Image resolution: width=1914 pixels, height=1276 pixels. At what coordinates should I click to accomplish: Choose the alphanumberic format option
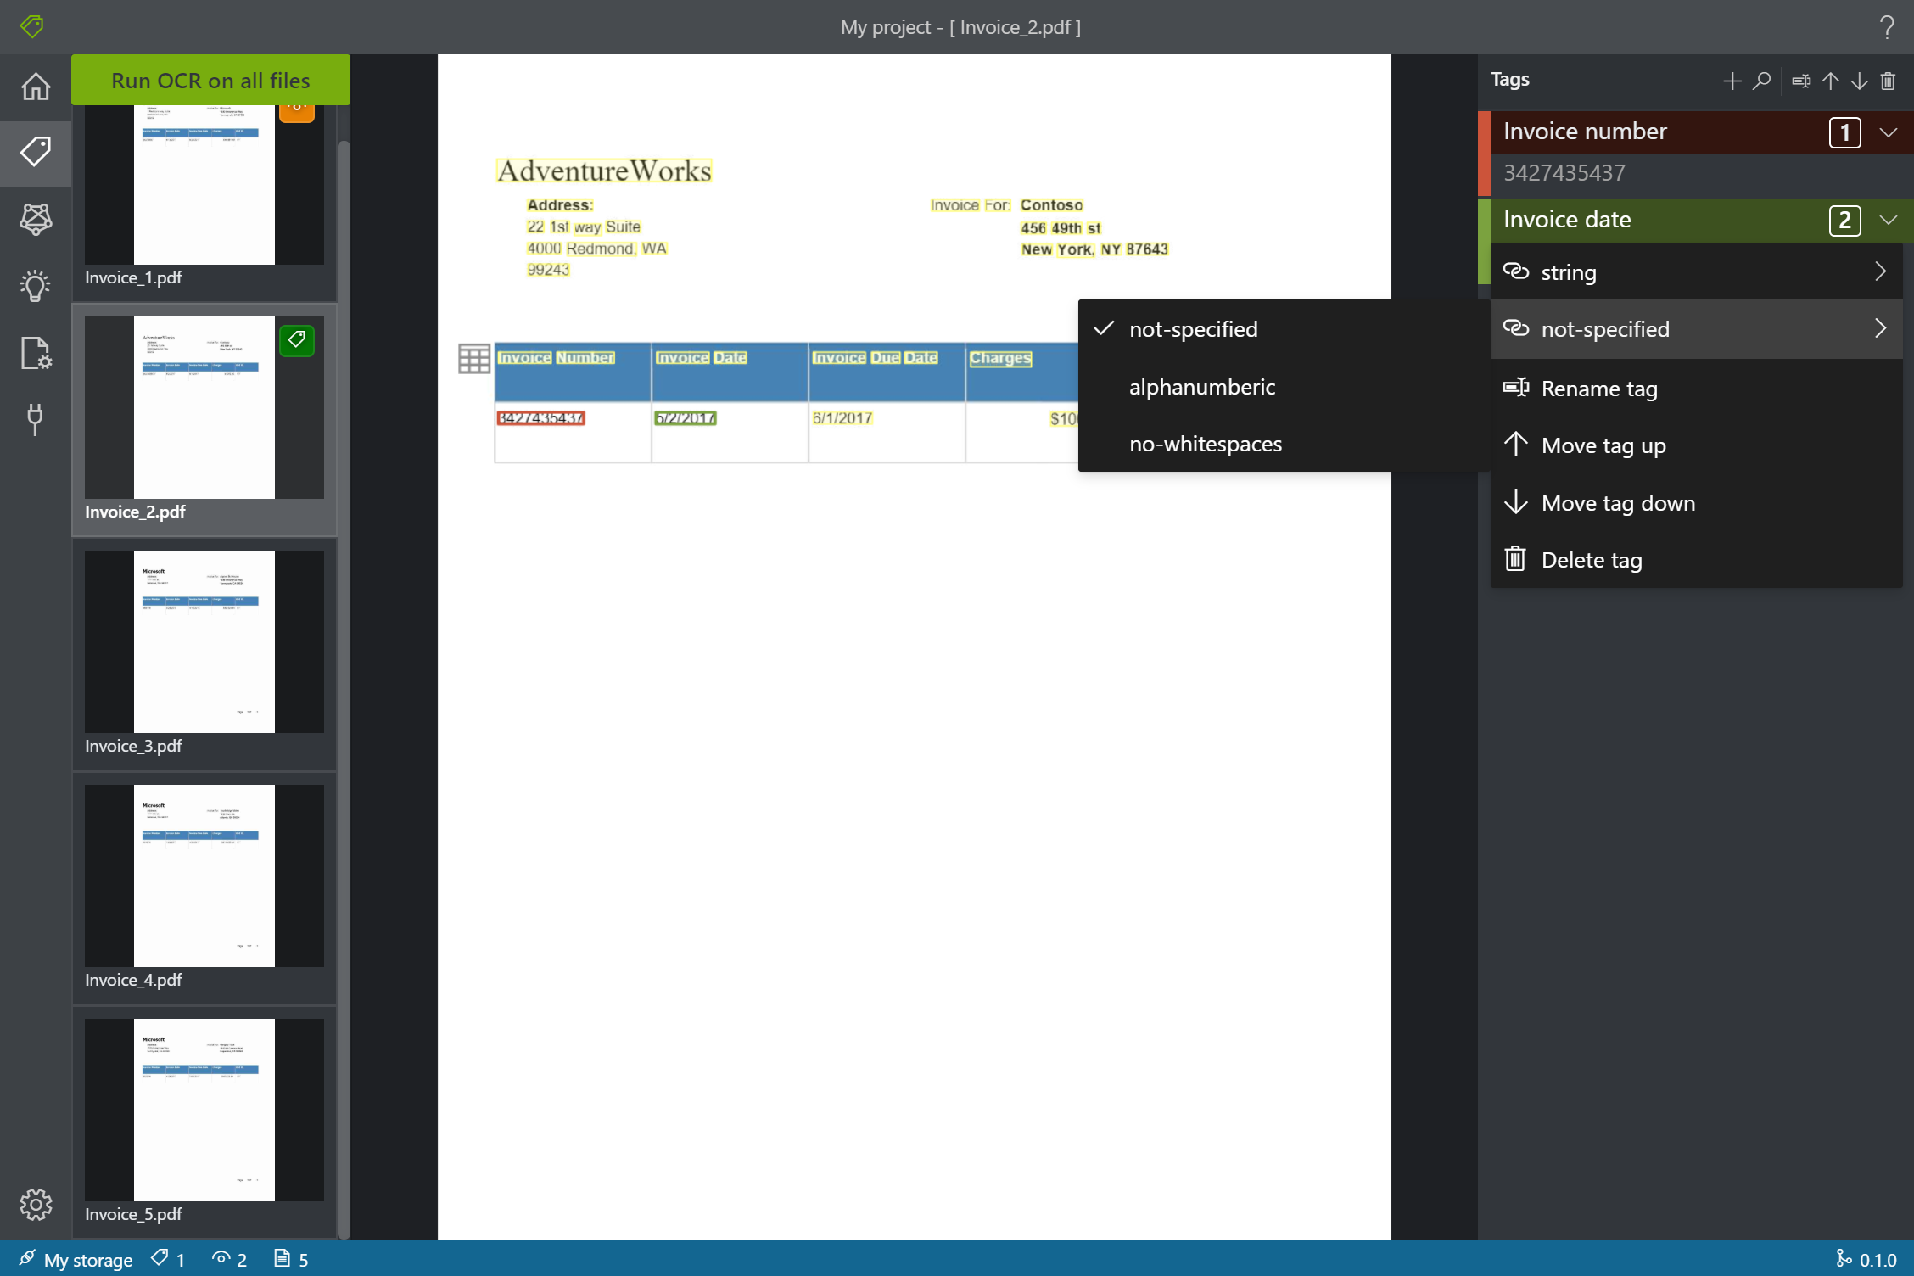click(1201, 387)
